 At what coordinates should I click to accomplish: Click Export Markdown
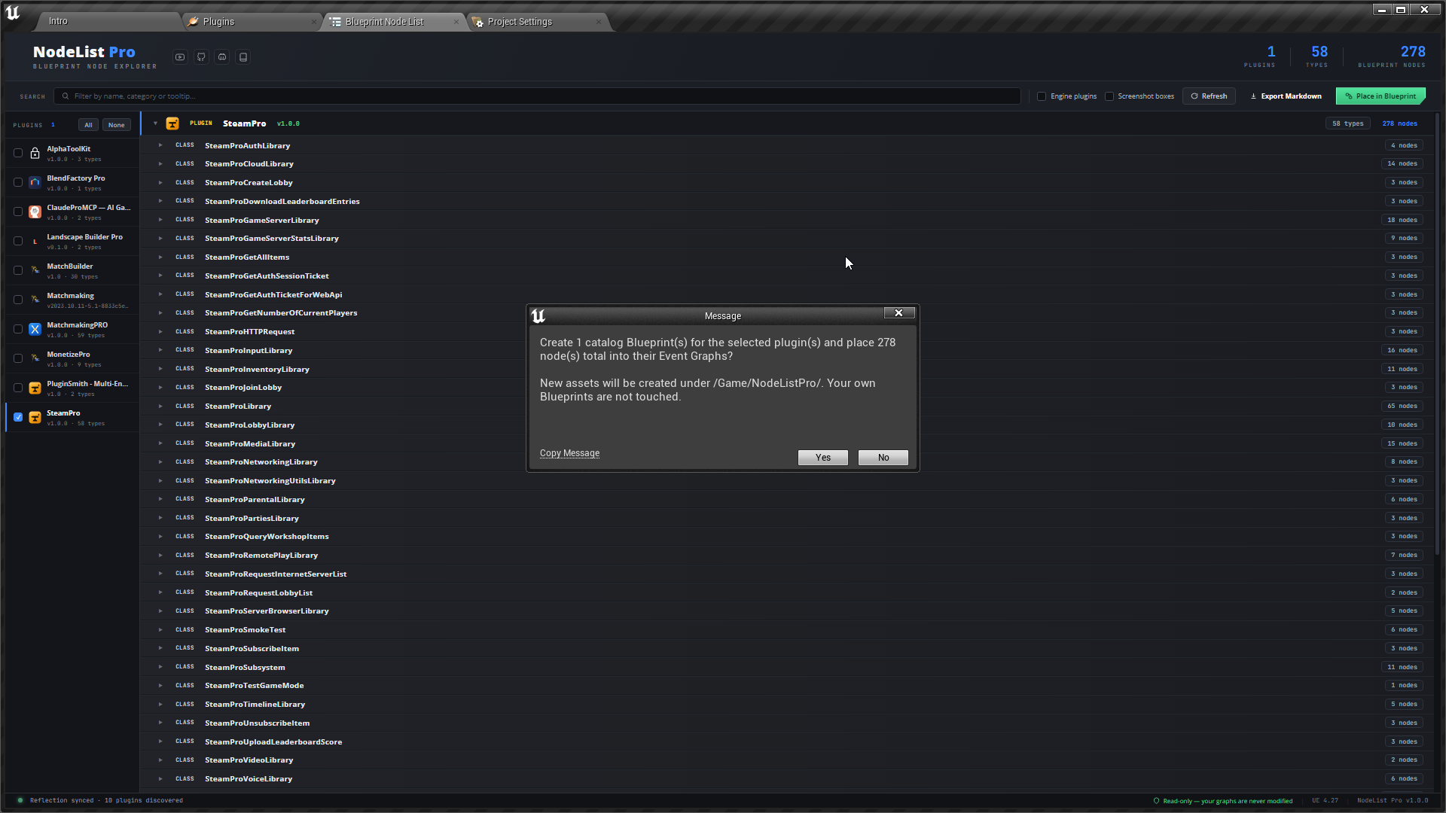pyautogui.click(x=1286, y=96)
